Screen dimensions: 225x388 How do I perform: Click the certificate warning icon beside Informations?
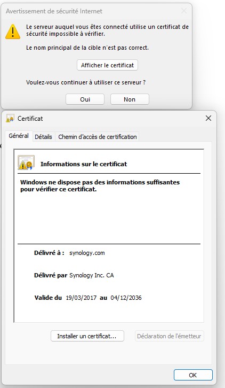tap(26, 162)
